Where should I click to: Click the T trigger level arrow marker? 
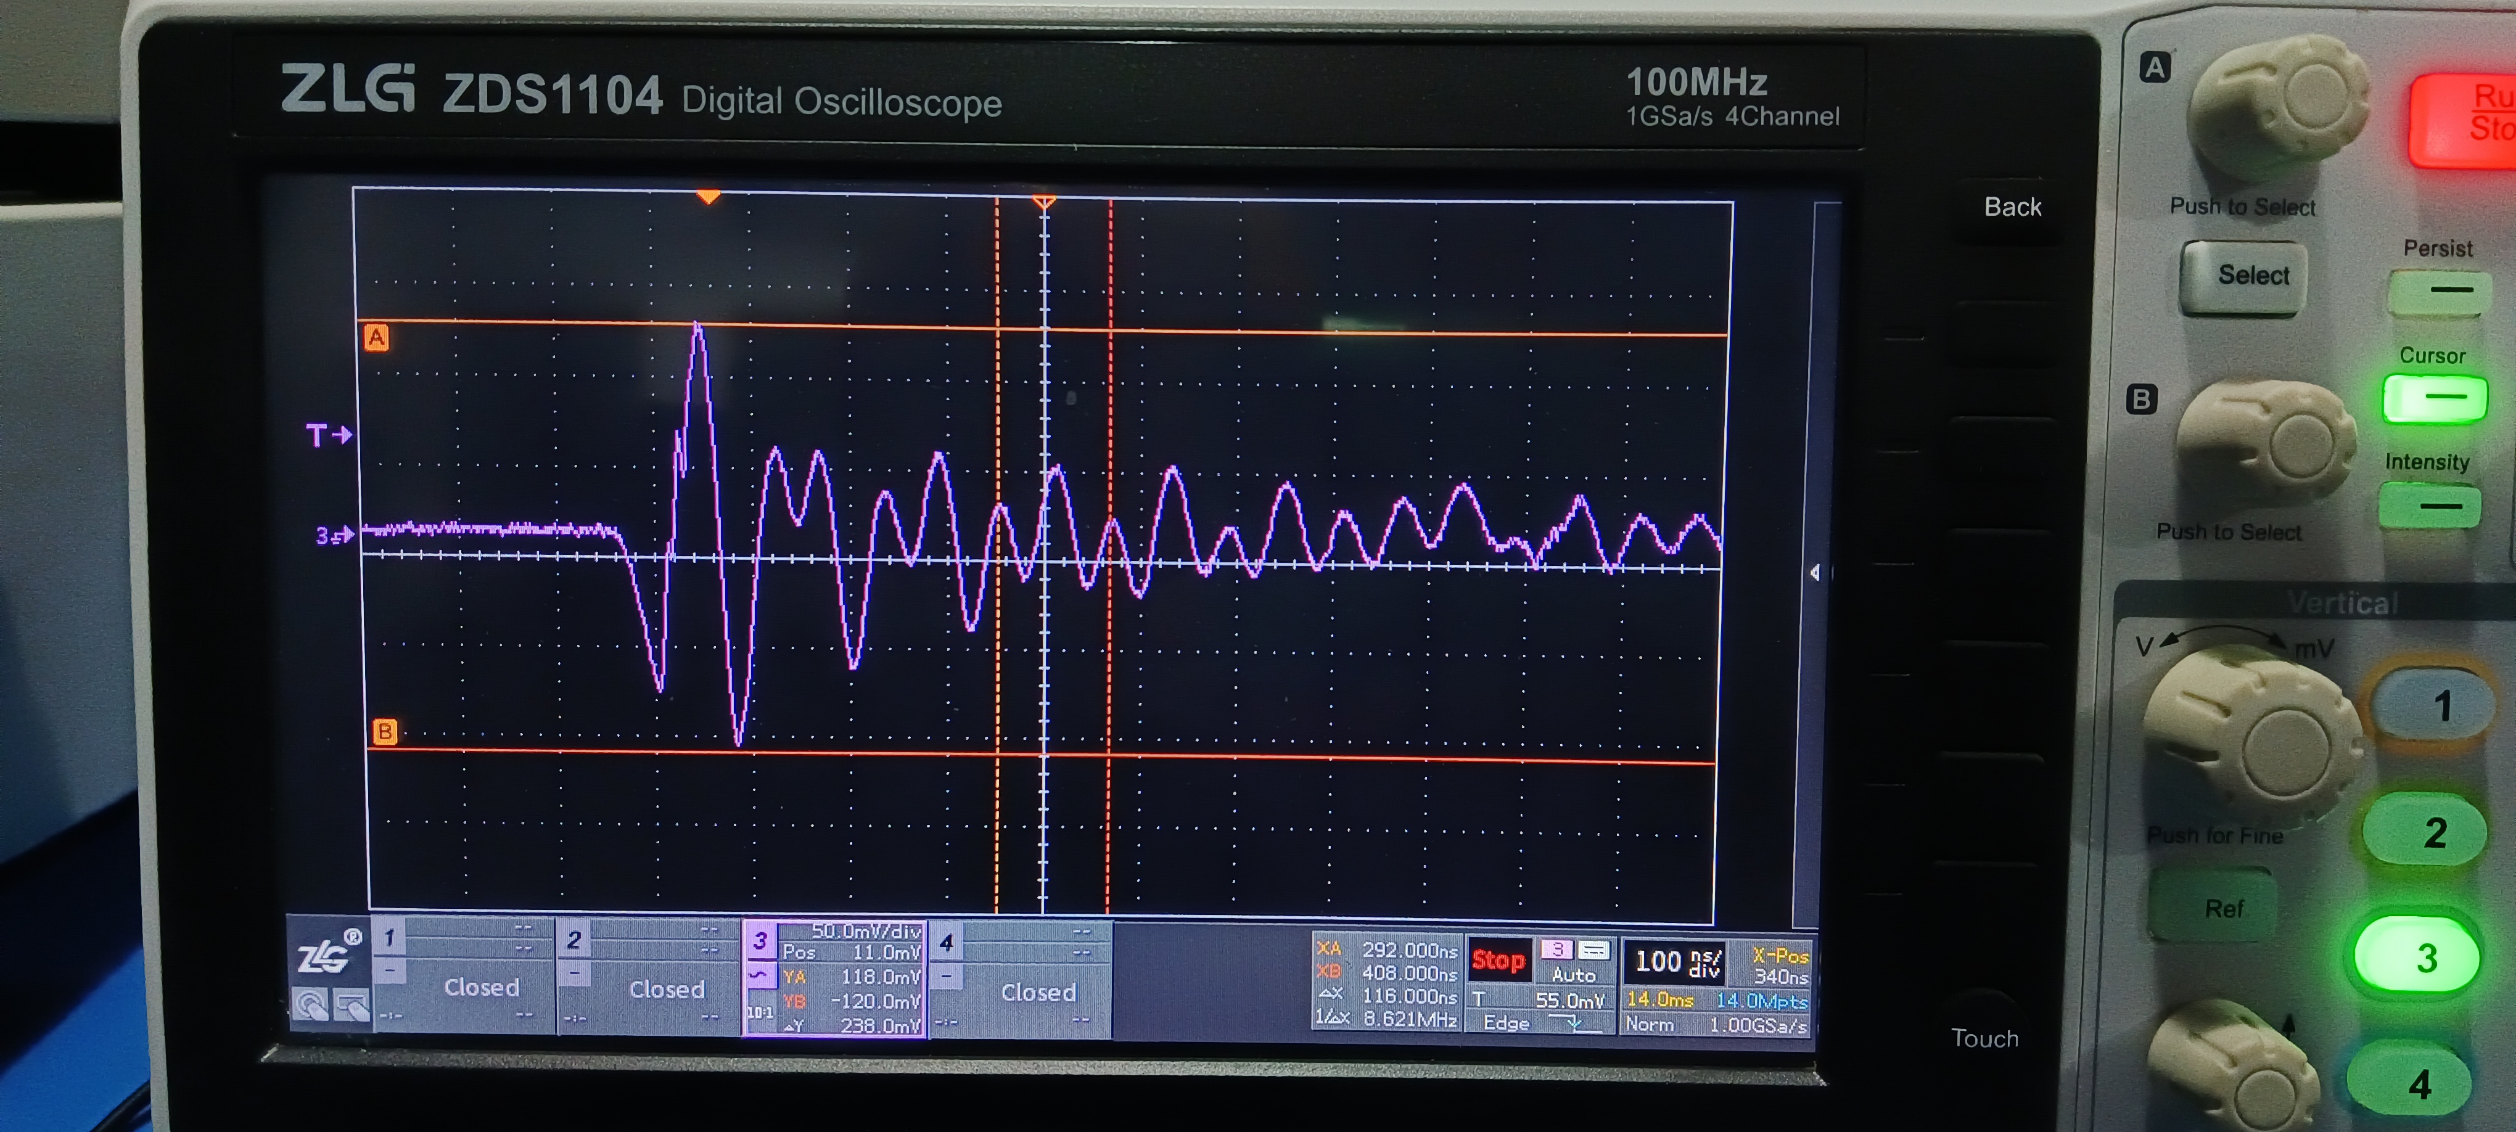click(x=328, y=435)
